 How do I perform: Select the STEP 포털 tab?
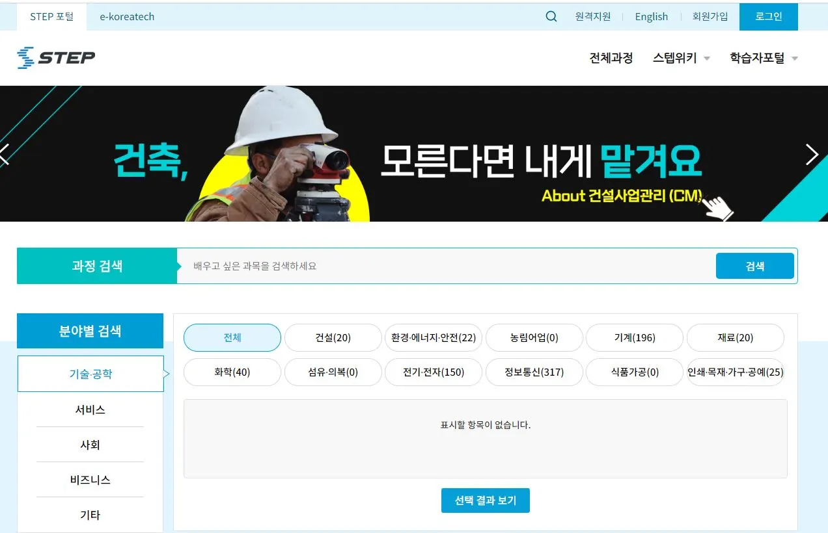[51, 16]
